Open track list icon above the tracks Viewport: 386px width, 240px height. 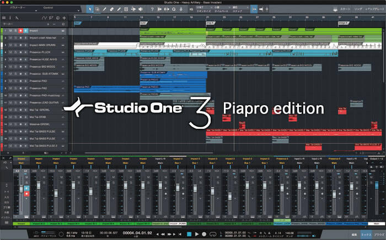coord(4,18)
